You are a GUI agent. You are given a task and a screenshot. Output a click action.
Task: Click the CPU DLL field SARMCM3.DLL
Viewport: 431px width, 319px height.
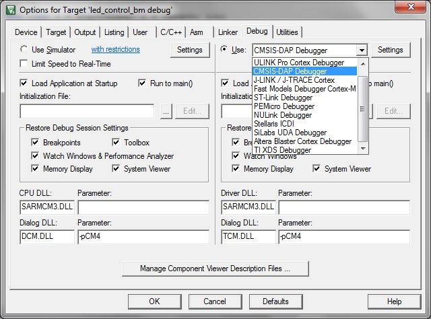pyautogui.click(x=47, y=207)
